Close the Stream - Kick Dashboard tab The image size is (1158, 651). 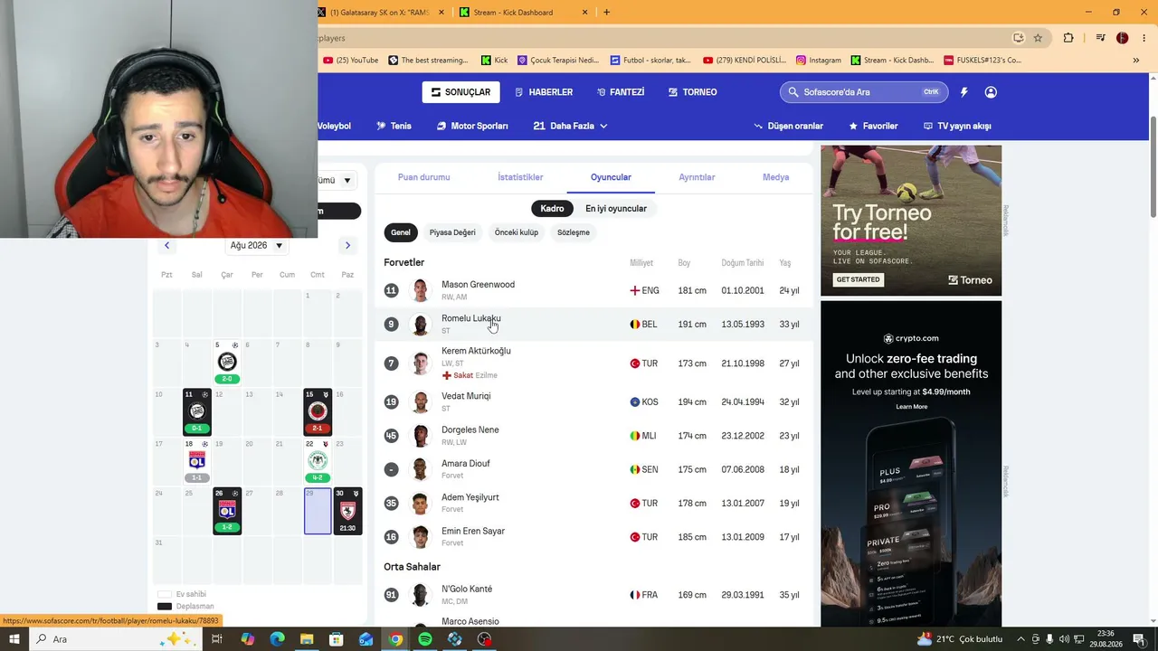tap(584, 12)
